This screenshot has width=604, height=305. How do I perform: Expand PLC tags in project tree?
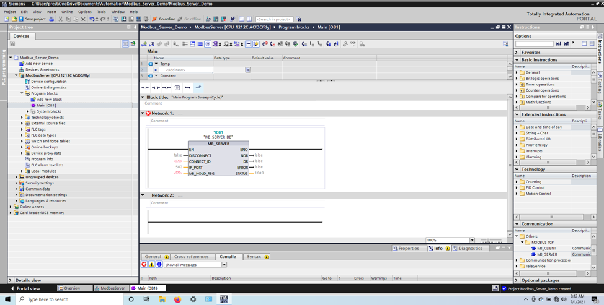coord(22,129)
